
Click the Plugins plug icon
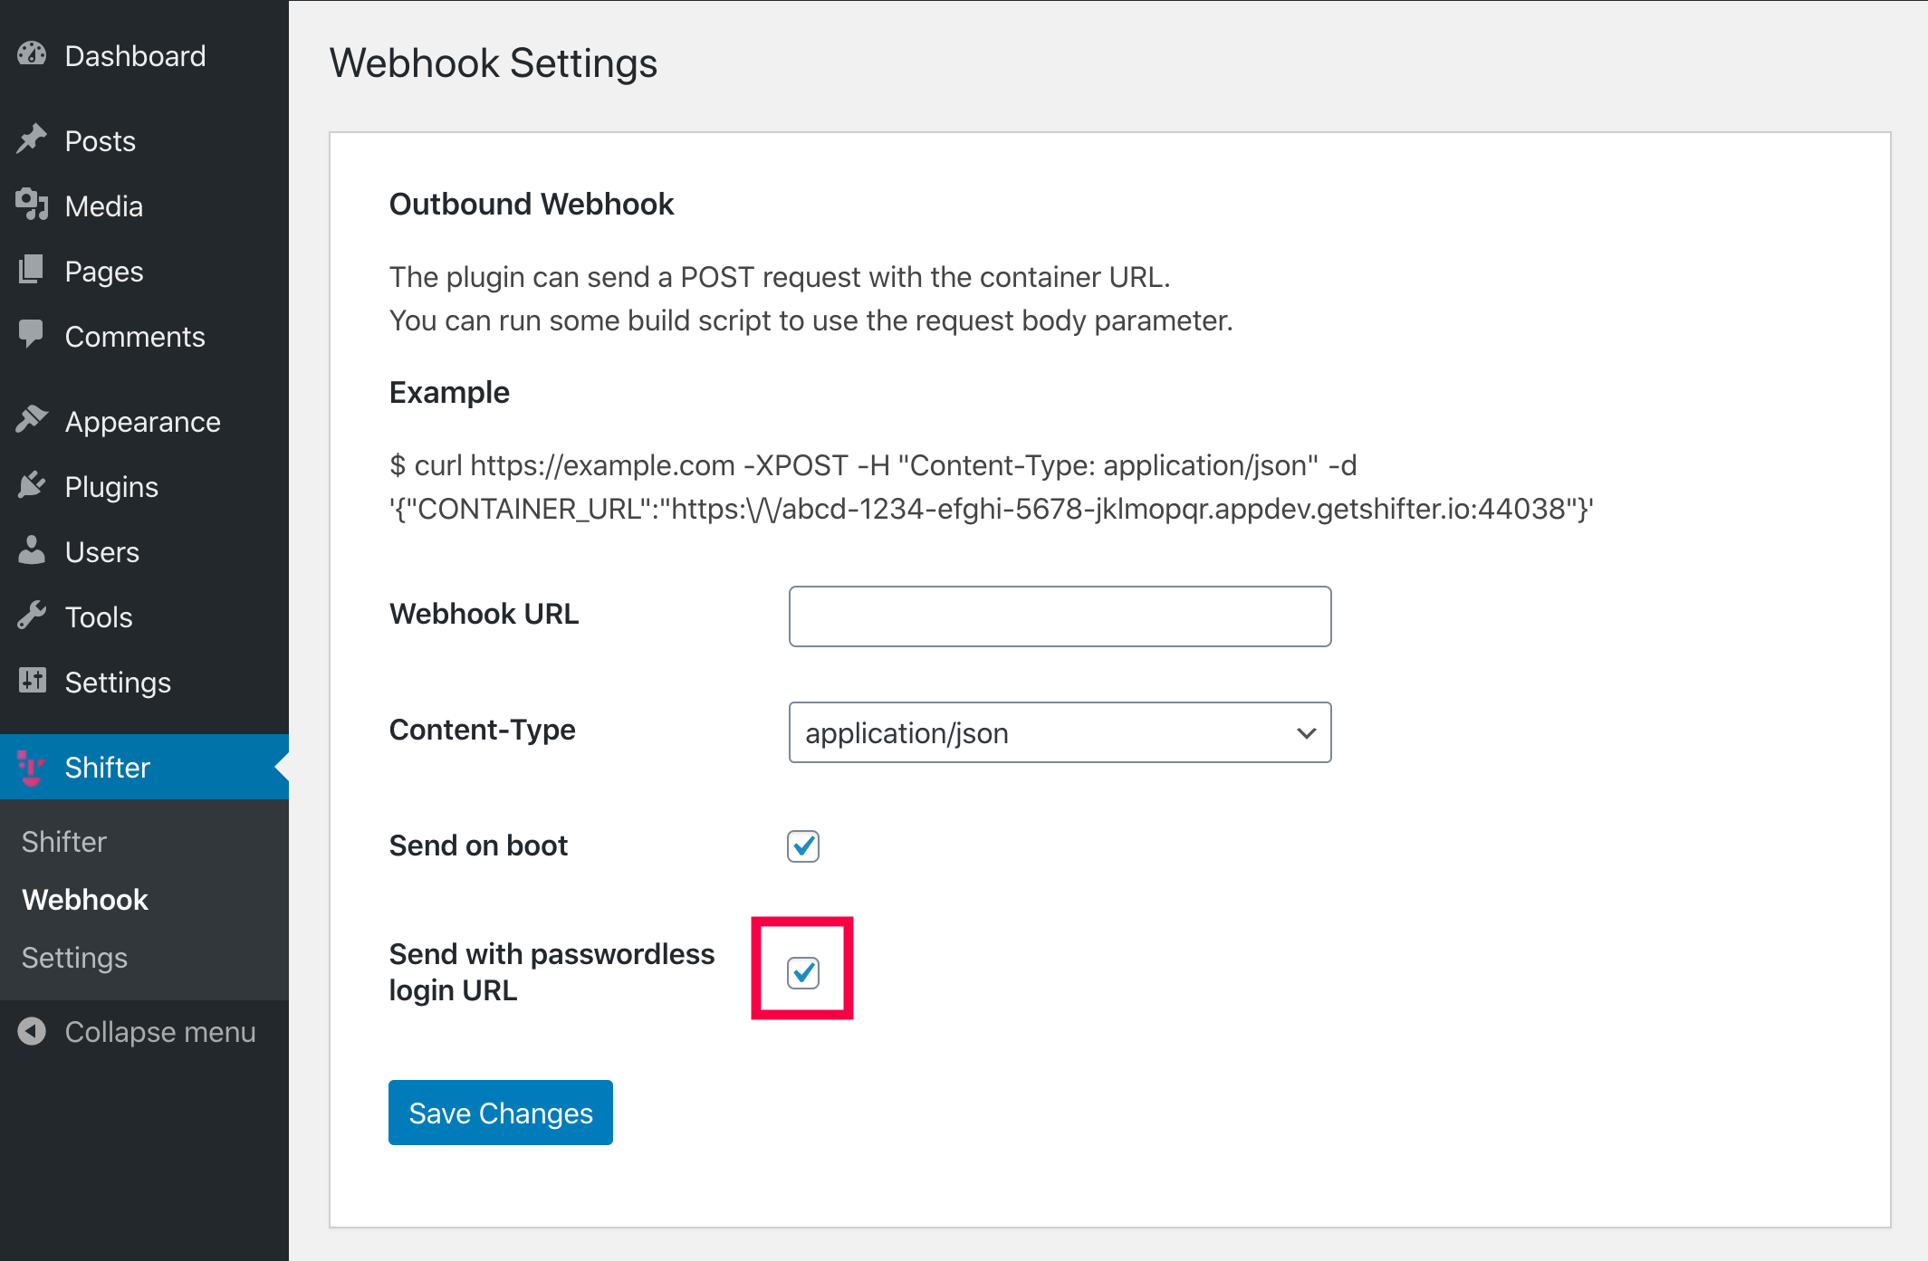32,485
